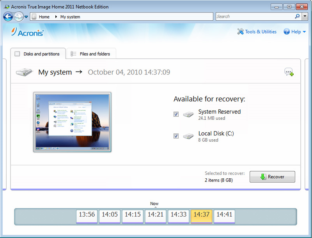Uncheck the Local Disk (C:) checkbox
This screenshot has width=312, height=238.
pyautogui.click(x=176, y=136)
